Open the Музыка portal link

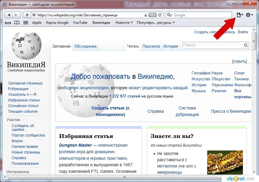(198, 91)
